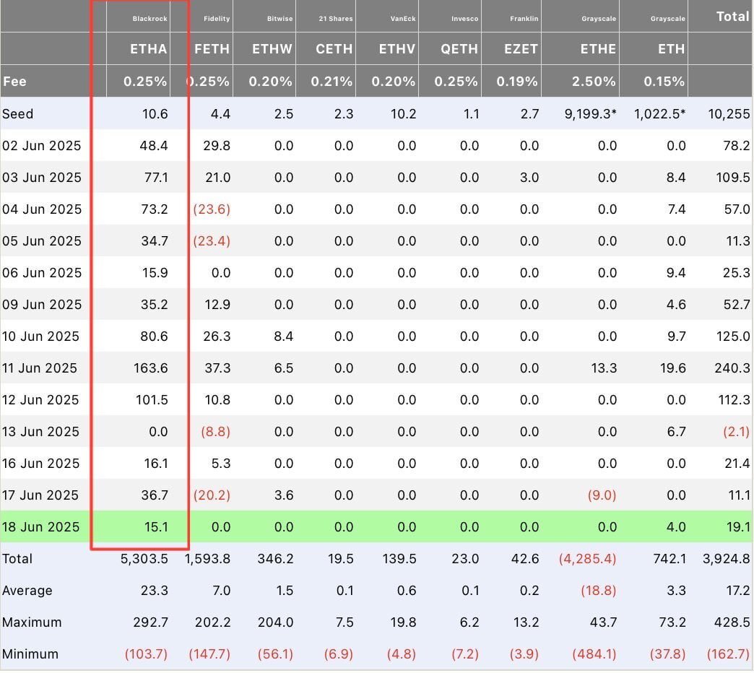Viewport: 754px width, 673px height.
Task: Select the 0.15% fee cell
Action: click(x=664, y=82)
